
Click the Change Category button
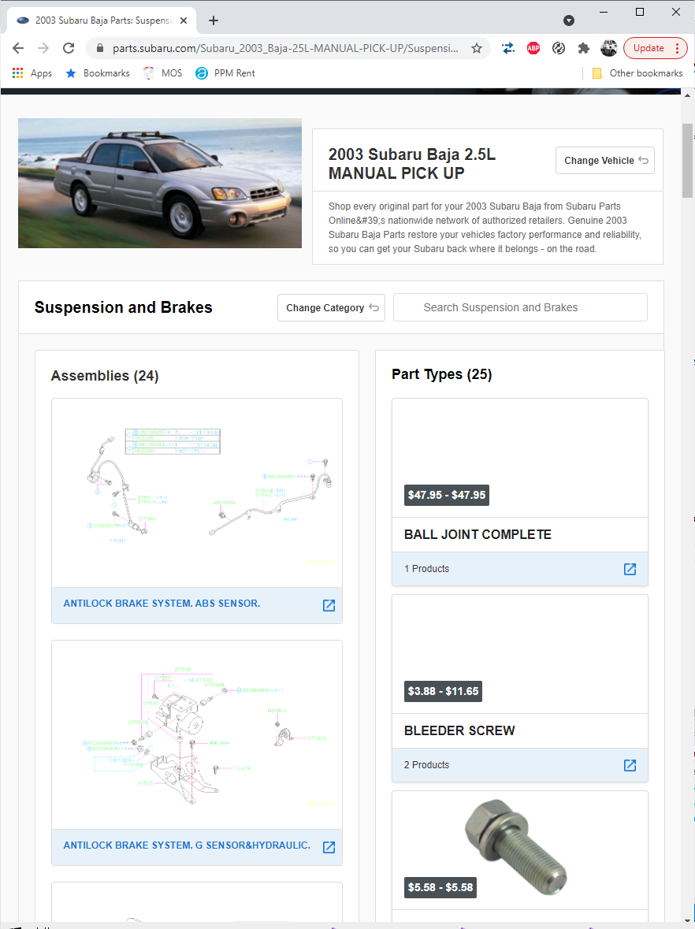[331, 308]
